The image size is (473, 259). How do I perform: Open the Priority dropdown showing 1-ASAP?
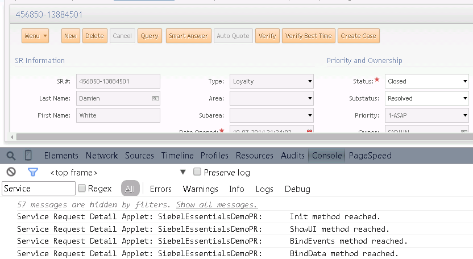coord(465,115)
